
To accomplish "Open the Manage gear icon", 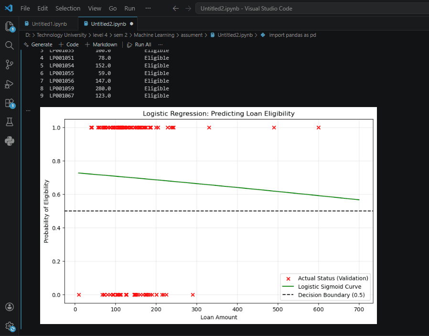I will click(x=10, y=326).
